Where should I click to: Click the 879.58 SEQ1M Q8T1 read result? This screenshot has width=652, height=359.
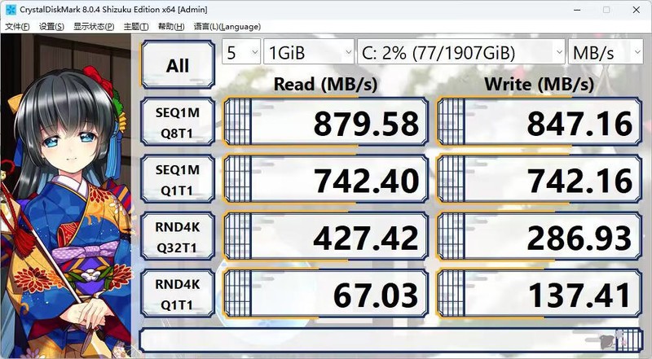325,122
